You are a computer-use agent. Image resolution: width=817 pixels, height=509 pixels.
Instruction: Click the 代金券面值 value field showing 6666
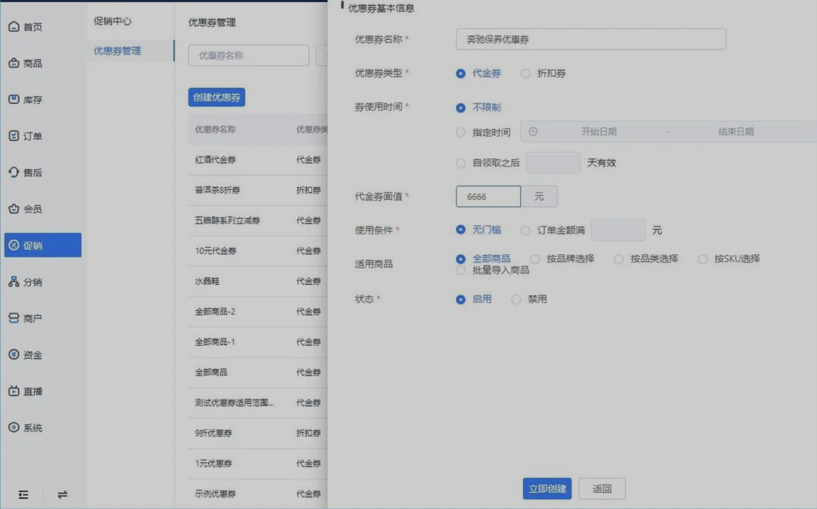[x=488, y=196]
